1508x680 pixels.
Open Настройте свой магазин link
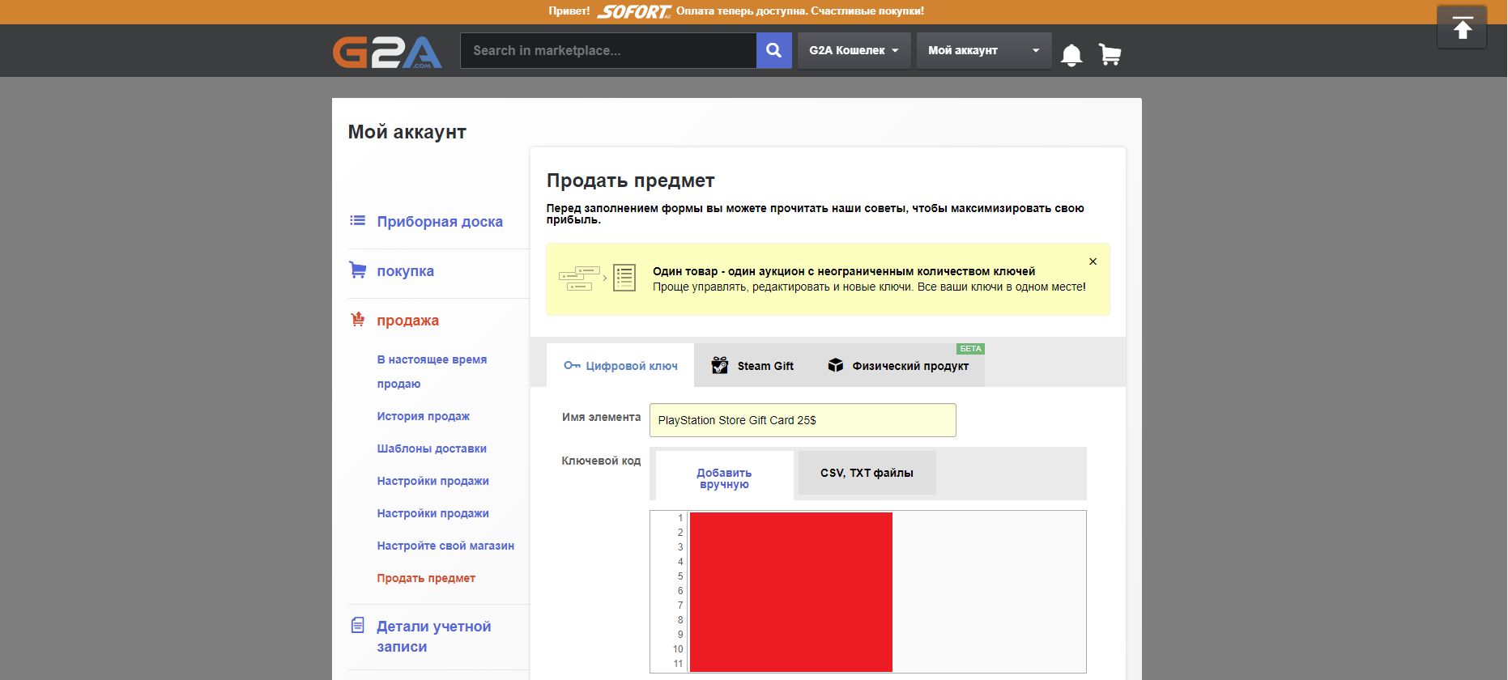pos(445,546)
